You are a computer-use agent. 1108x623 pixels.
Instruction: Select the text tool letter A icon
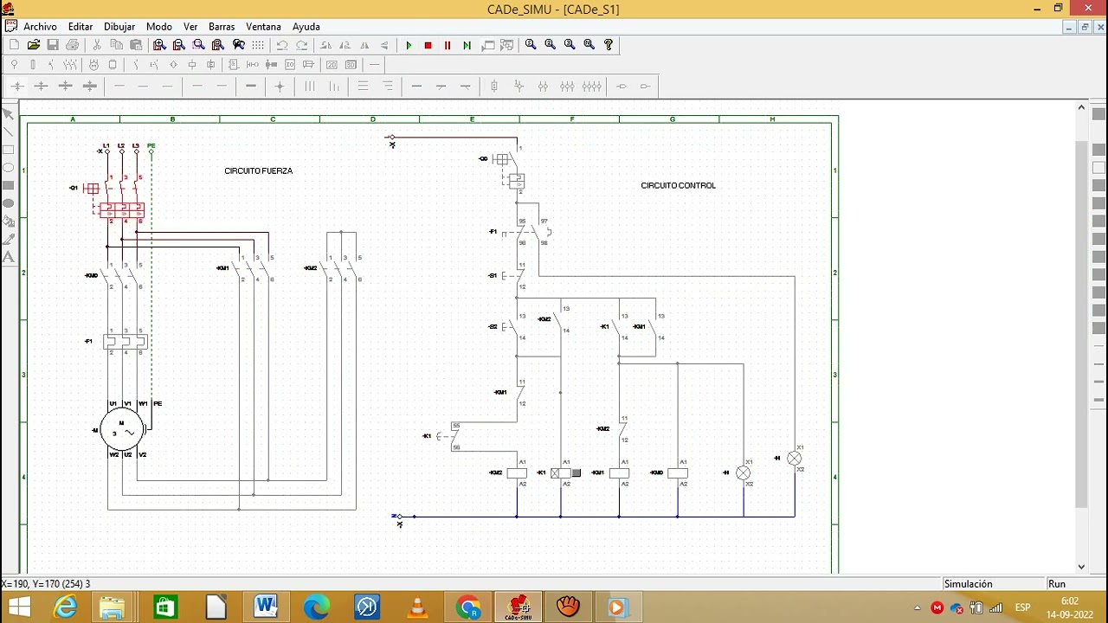point(9,257)
